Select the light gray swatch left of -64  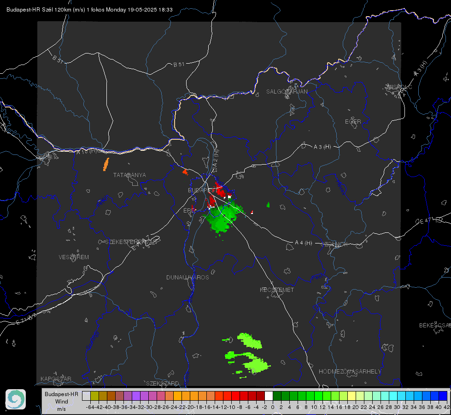[86, 396]
